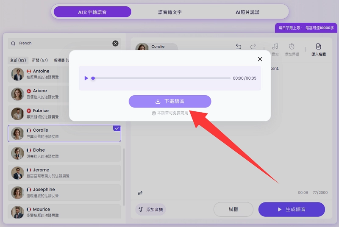The image size is (339, 227).
Task: Select the Eloise voice
Action: (x=64, y=153)
